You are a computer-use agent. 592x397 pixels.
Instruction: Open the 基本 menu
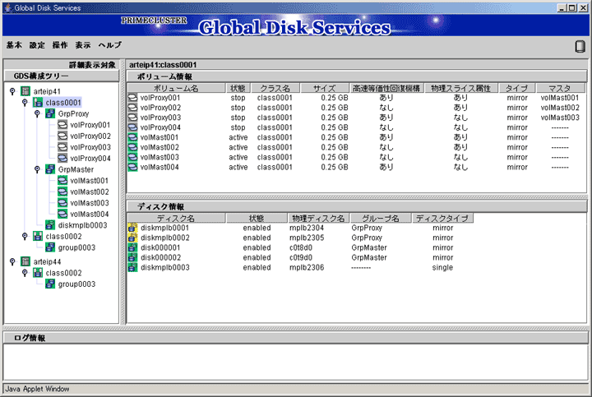(x=14, y=45)
